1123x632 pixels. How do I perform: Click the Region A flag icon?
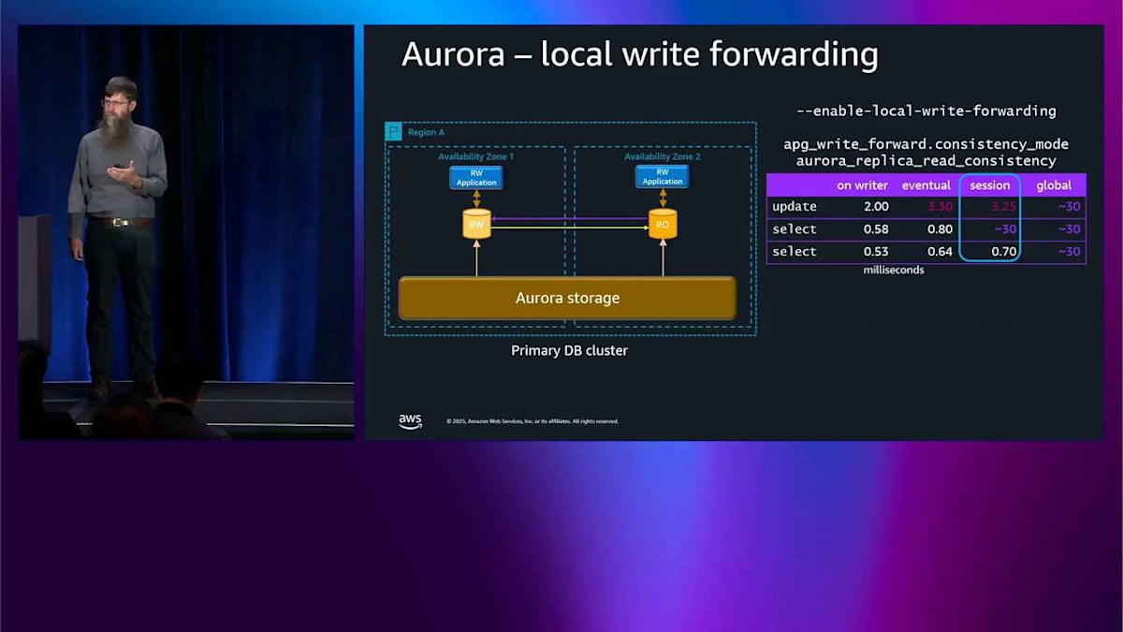(x=394, y=132)
